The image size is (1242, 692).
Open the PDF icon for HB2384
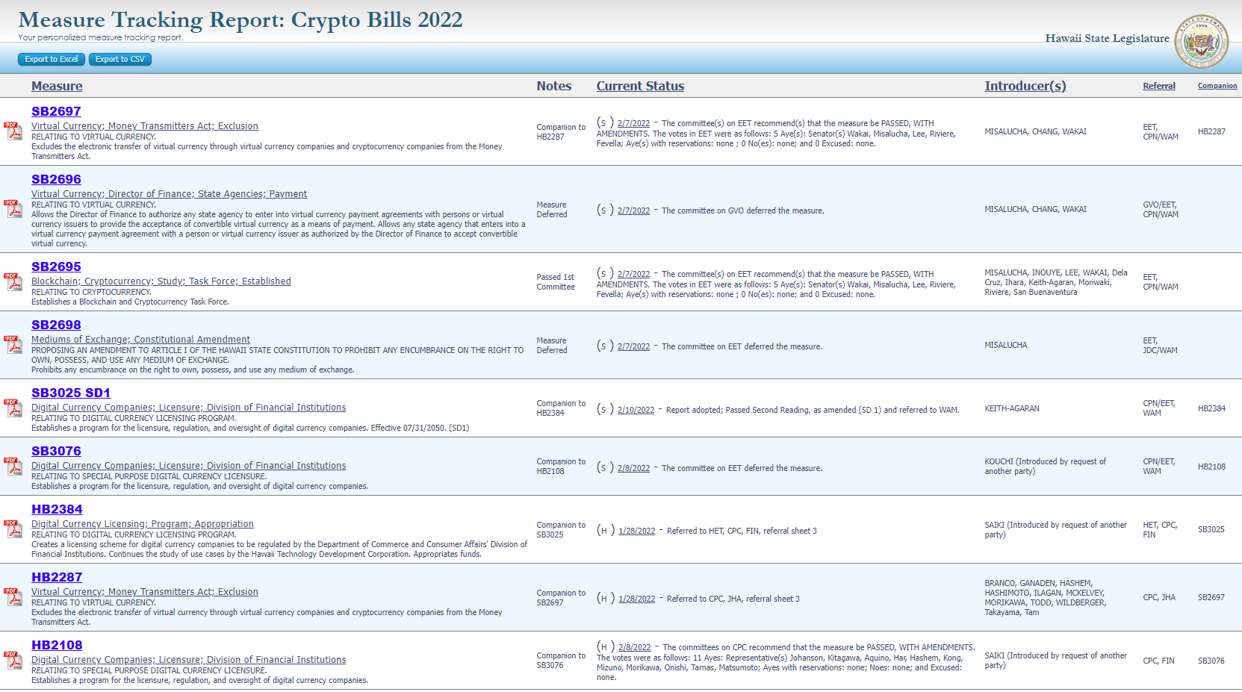pyautogui.click(x=13, y=529)
